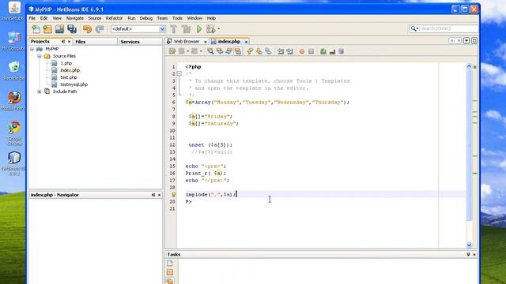The height and width of the screenshot is (284, 506).
Task: Minimize the Projects panel
Action: (x=63, y=42)
